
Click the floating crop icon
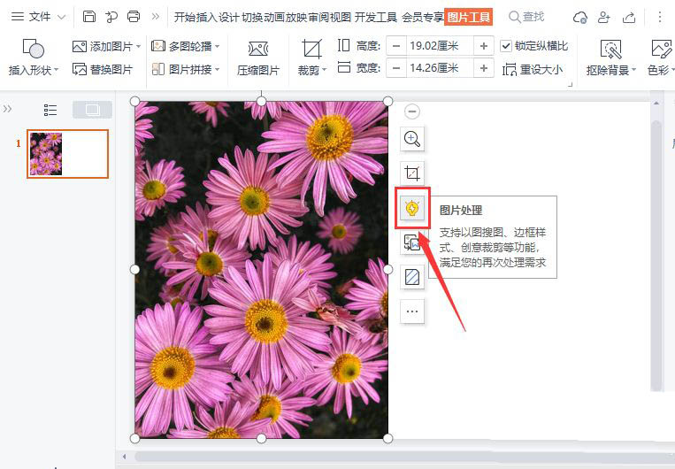click(412, 173)
